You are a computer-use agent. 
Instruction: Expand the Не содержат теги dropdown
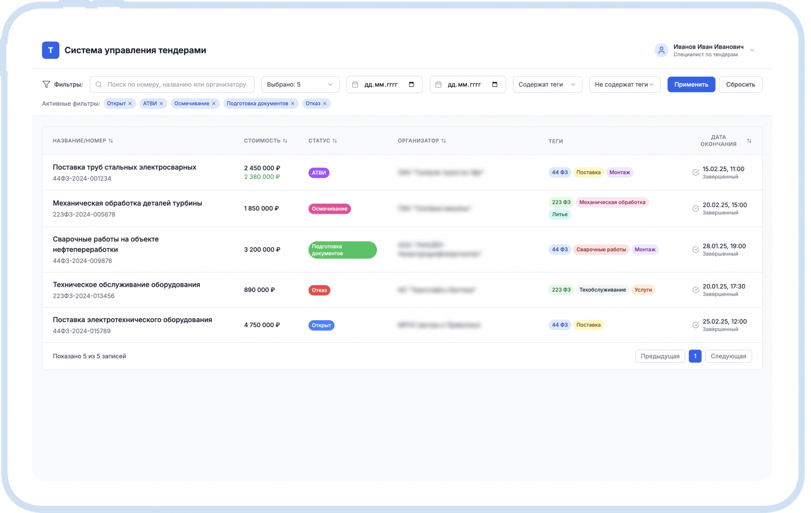point(624,85)
